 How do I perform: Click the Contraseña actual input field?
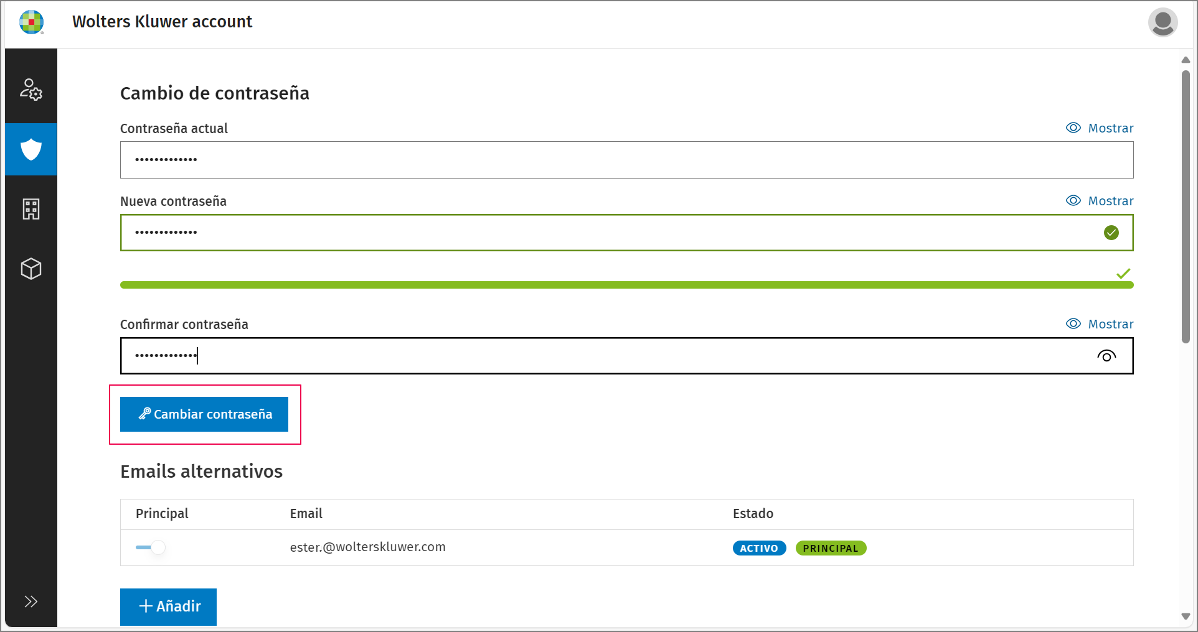tap(626, 160)
